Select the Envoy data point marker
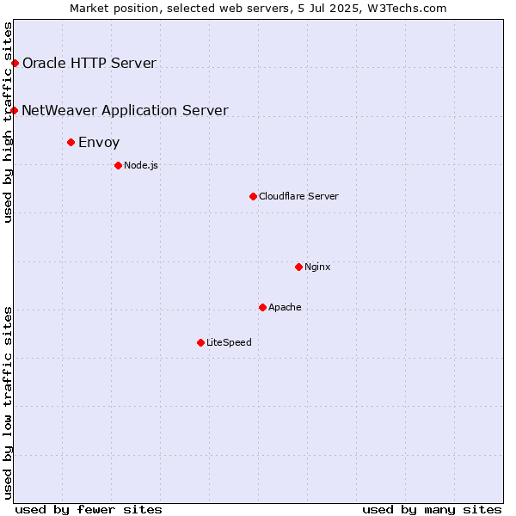Screen dimensions: 516x516 coord(71,143)
